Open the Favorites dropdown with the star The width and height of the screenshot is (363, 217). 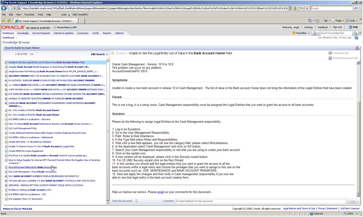[301, 33]
